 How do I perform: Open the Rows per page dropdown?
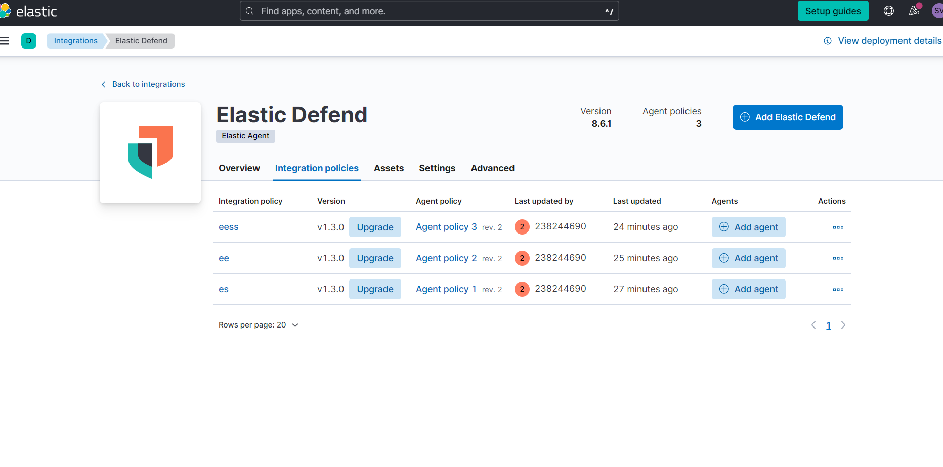[259, 325]
